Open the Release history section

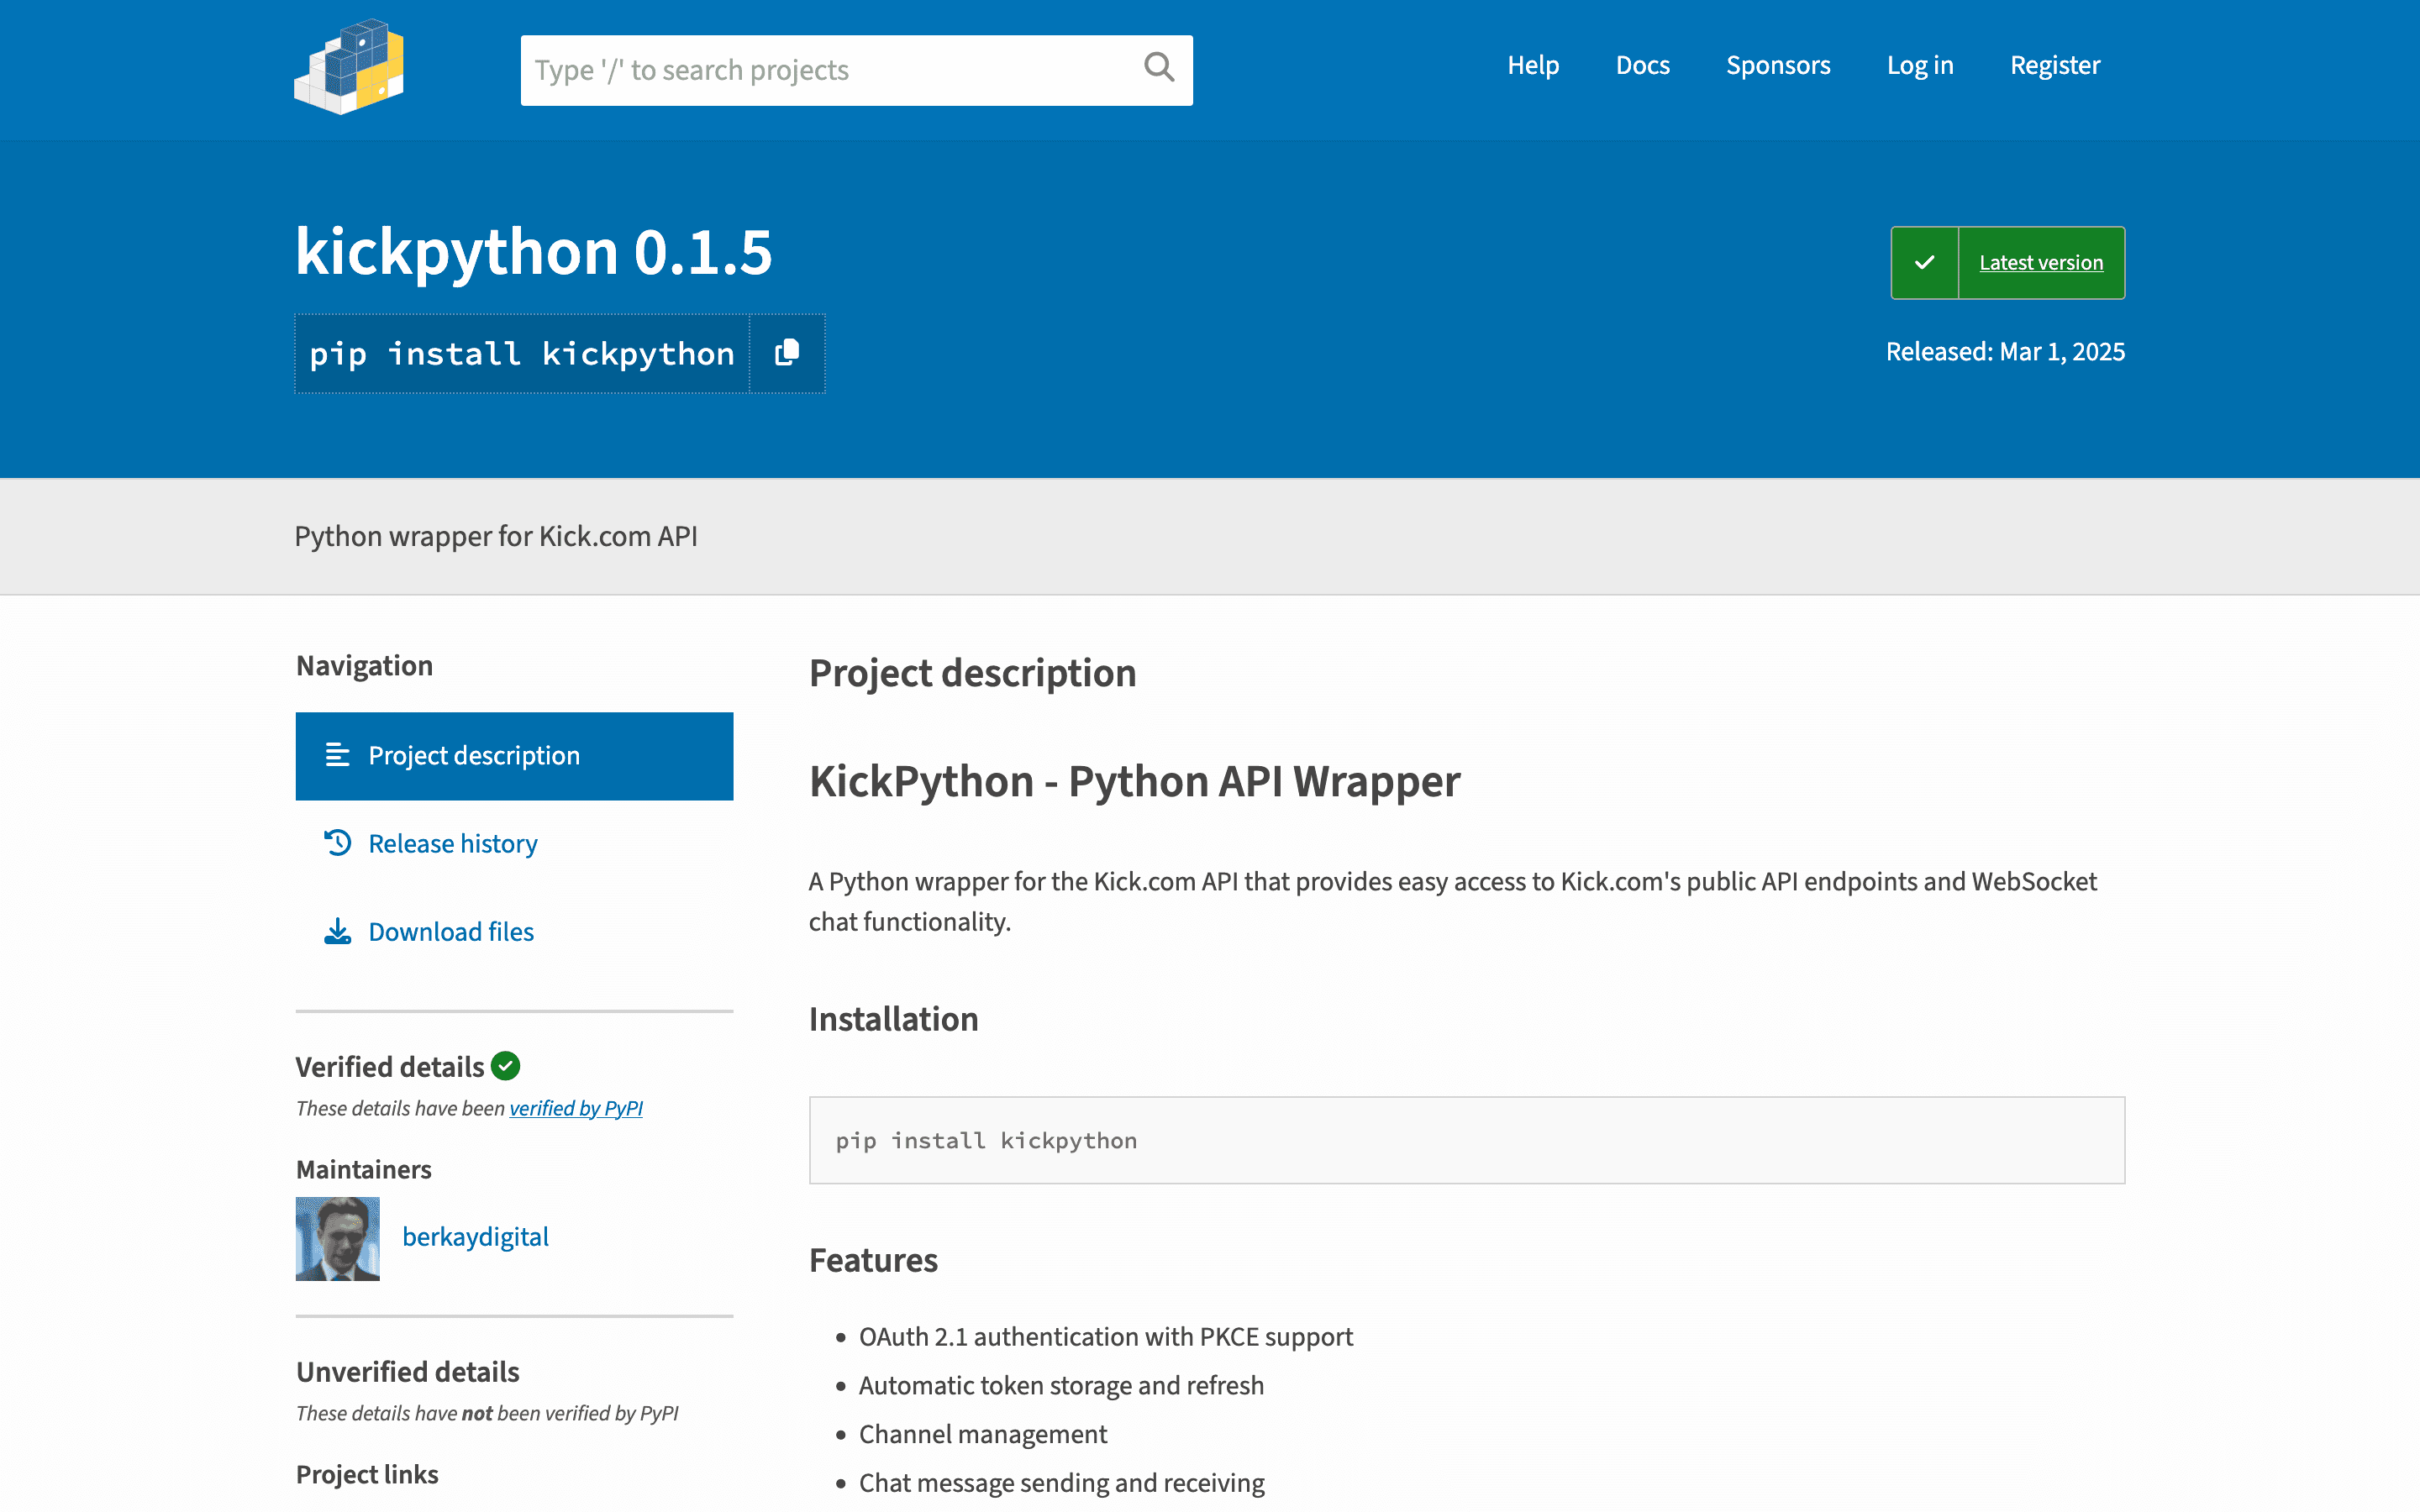click(452, 843)
